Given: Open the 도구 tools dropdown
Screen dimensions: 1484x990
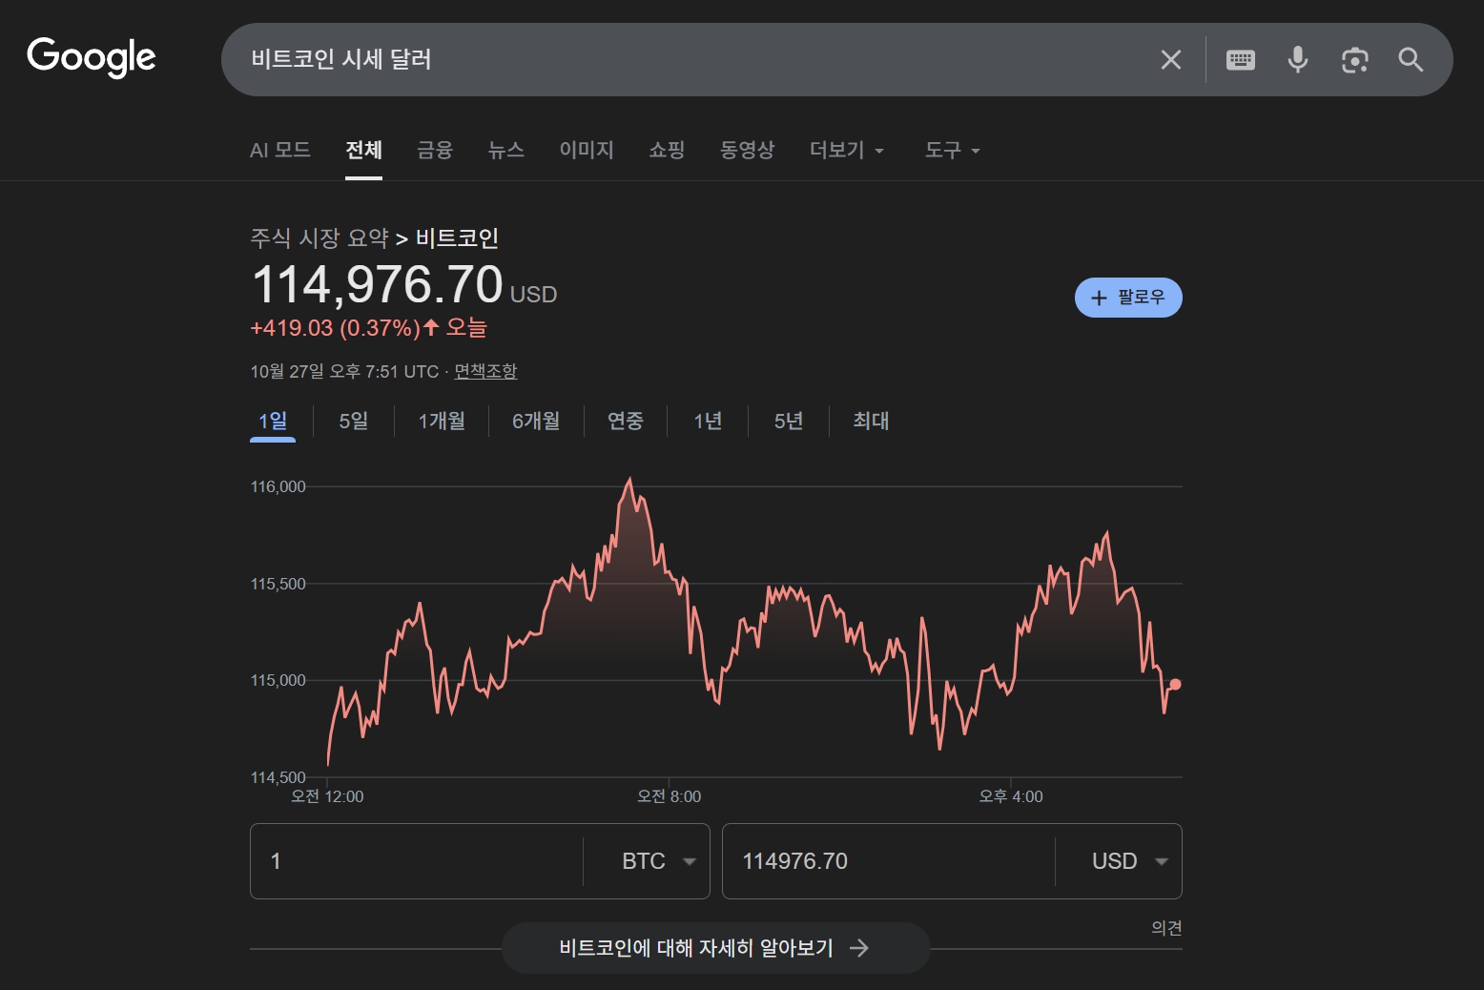Looking at the screenshot, I should click(x=952, y=151).
